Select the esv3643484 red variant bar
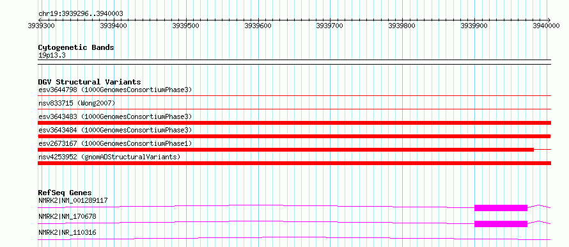This screenshot has height=247, width=569. (294, 136)
